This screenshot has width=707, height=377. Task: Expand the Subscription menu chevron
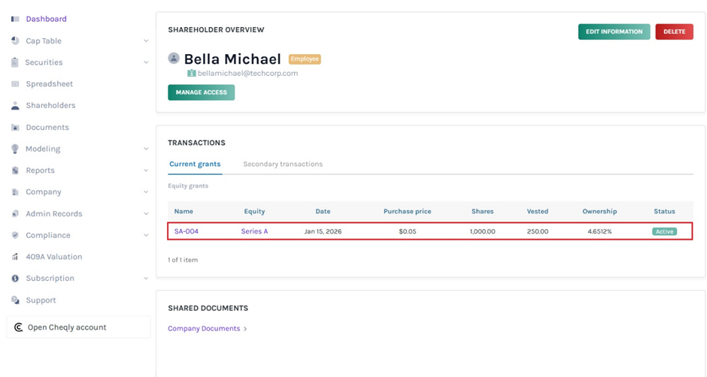(x=146, y=279)
